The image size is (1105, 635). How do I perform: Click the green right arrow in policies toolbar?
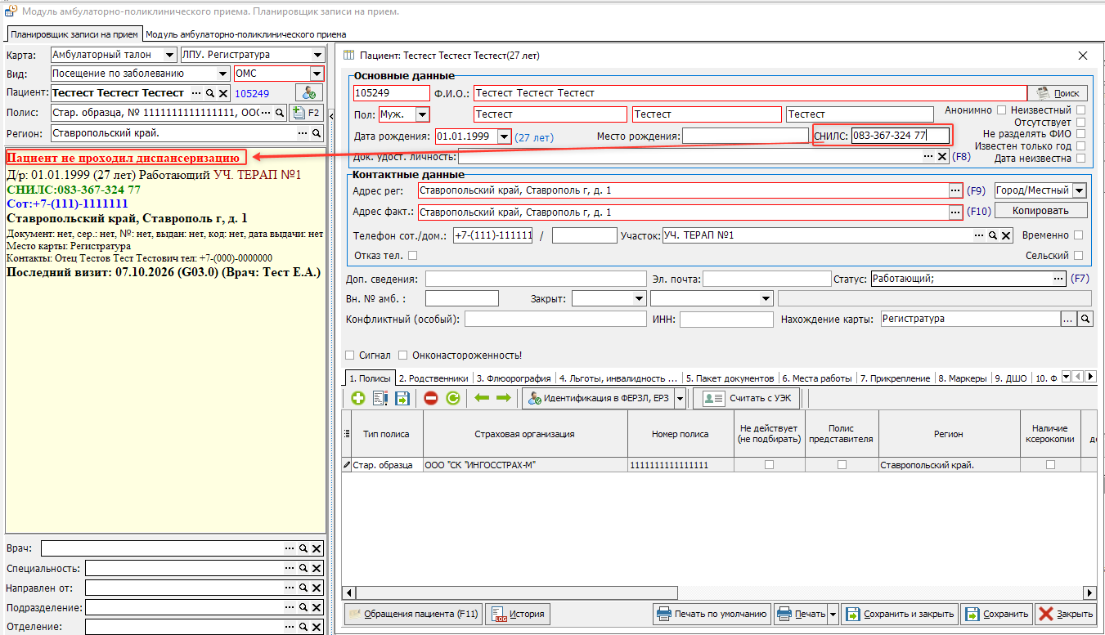pyautogui.click(x=503, y=398)
